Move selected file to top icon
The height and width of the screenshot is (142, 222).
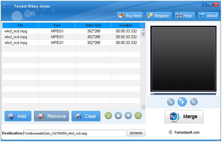(x=108, y=116)
